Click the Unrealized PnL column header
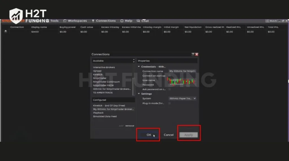289x161 pixels. tap(255, 27)
